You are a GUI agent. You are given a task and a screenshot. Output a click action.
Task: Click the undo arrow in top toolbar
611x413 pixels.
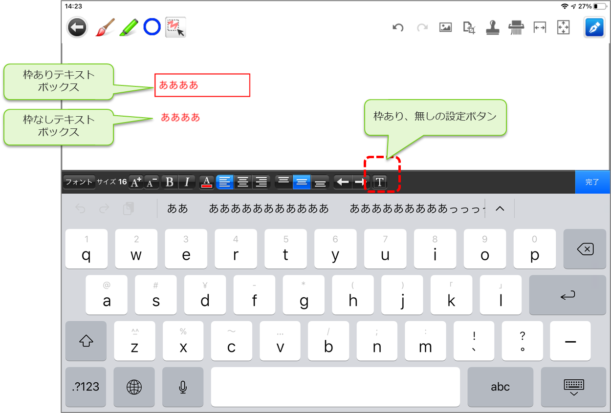[398, 28]
